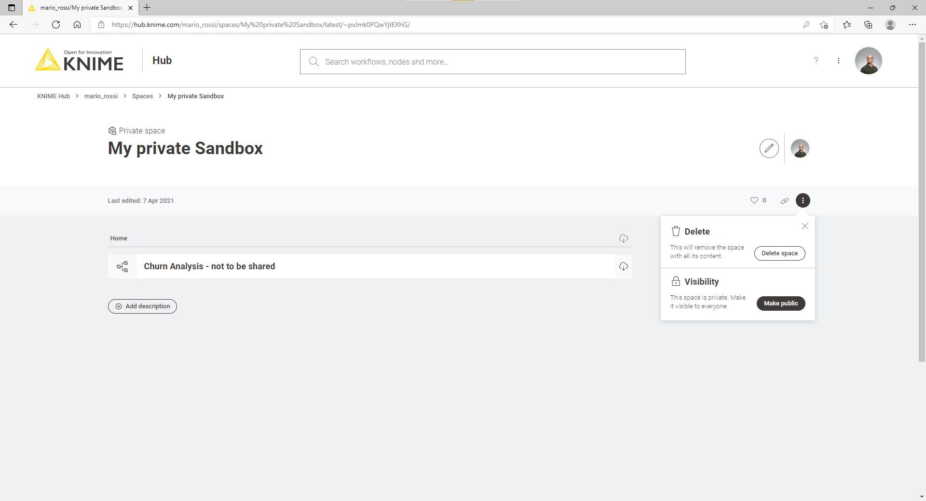This screenshot has width=926, height=501.
Task: Click the browser Back arrow
Action: pos(14,25)
